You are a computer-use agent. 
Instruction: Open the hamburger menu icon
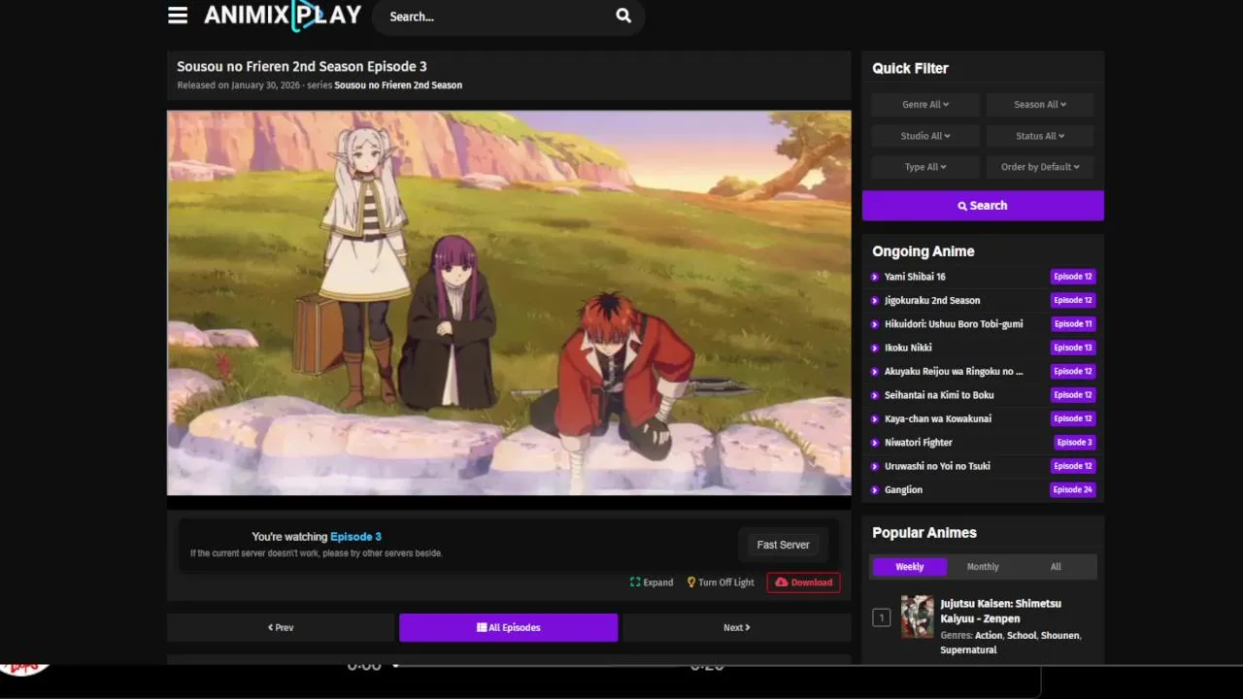178,16
